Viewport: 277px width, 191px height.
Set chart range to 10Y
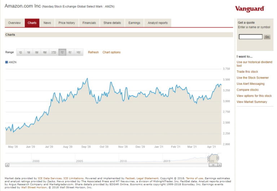click(79, 52)
